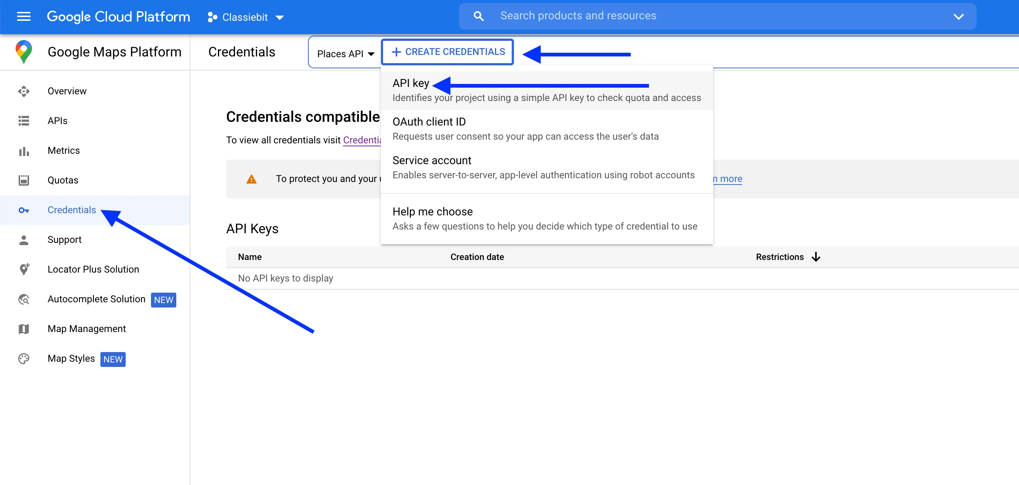This screenshot has height=485, width=1019.
Task: Select the Help me choose option
Action: coord(433,211)
